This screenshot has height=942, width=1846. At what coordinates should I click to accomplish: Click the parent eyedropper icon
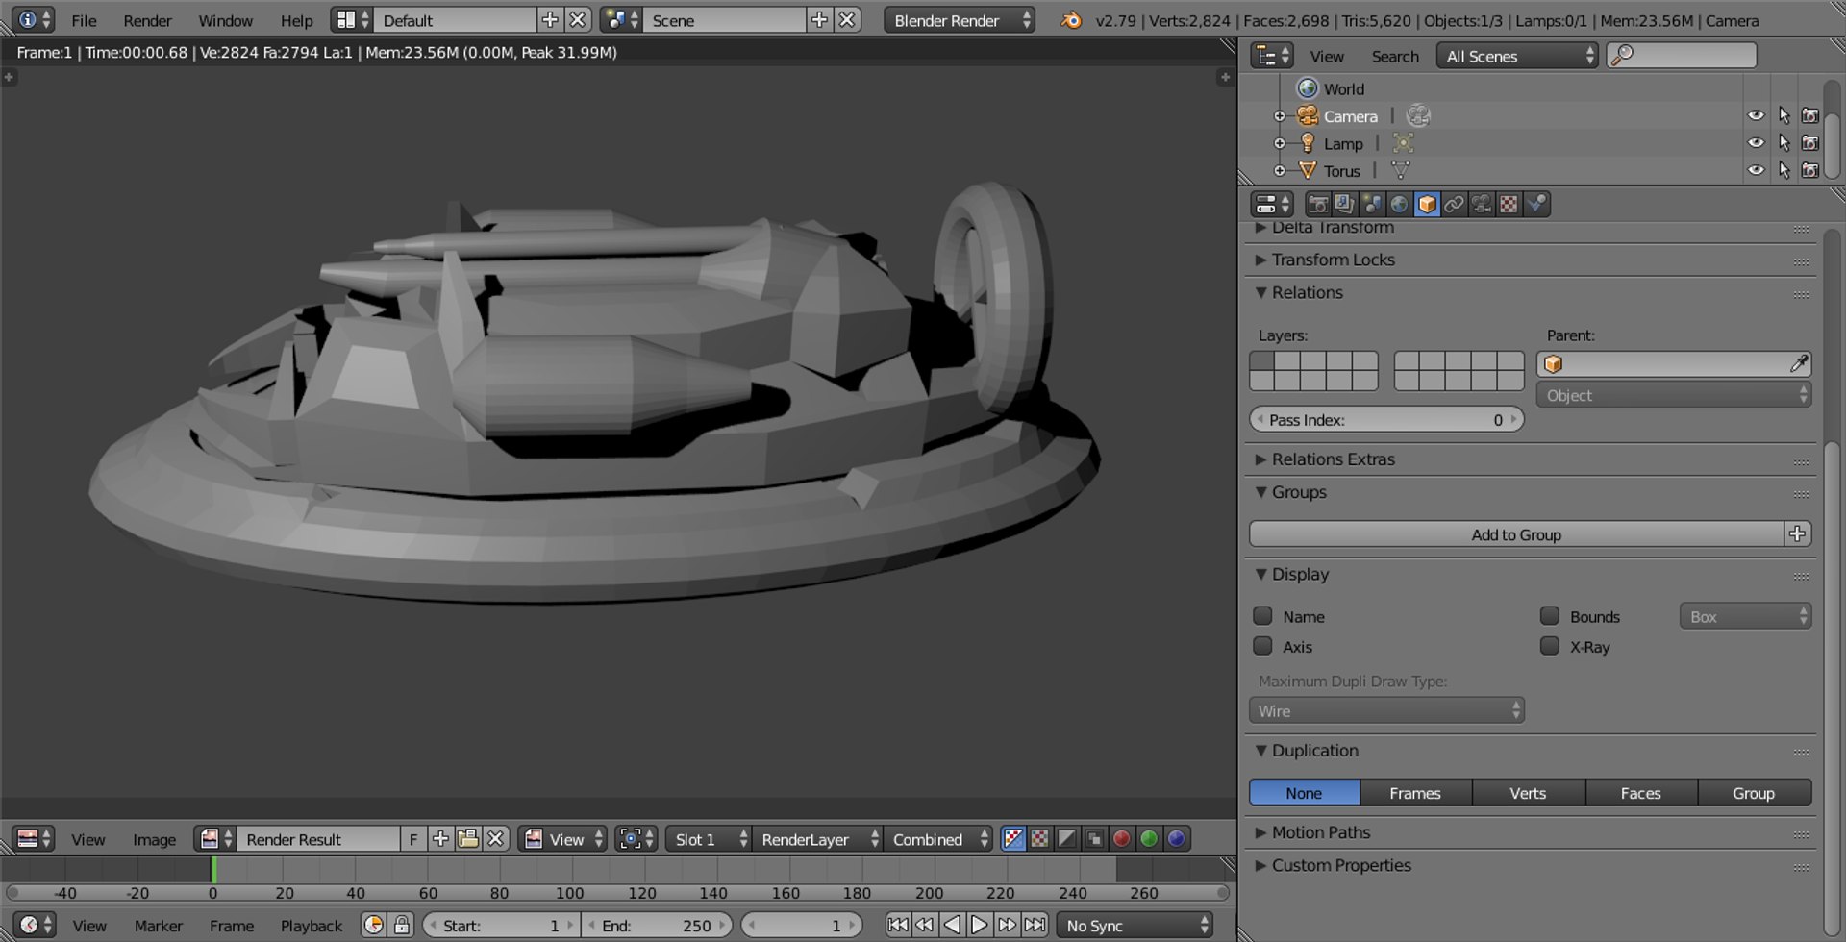[1798, 364]
